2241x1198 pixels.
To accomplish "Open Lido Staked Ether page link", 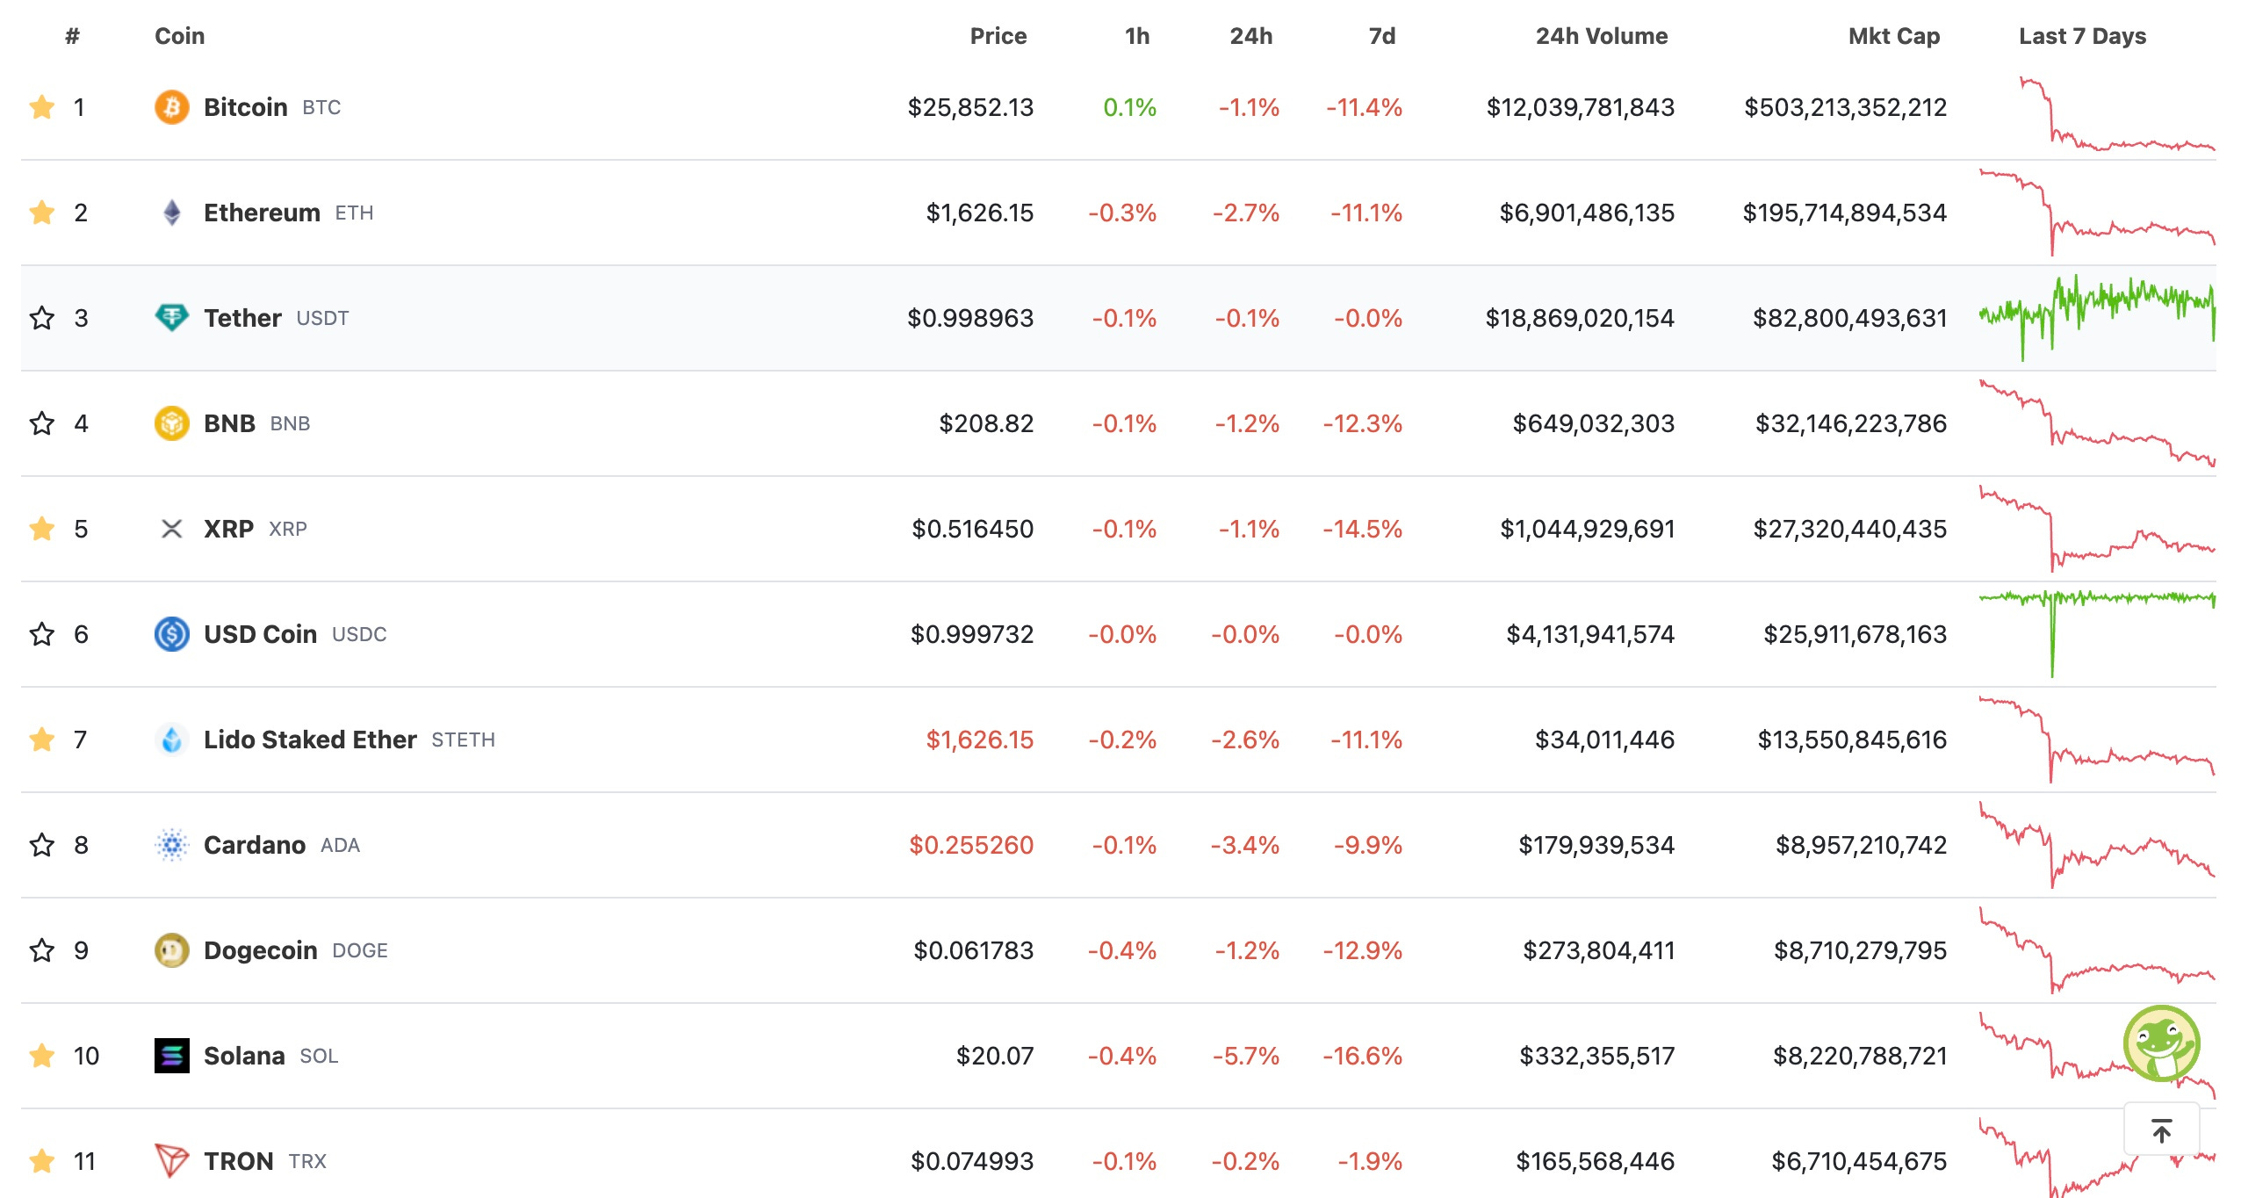I will 310,740.
